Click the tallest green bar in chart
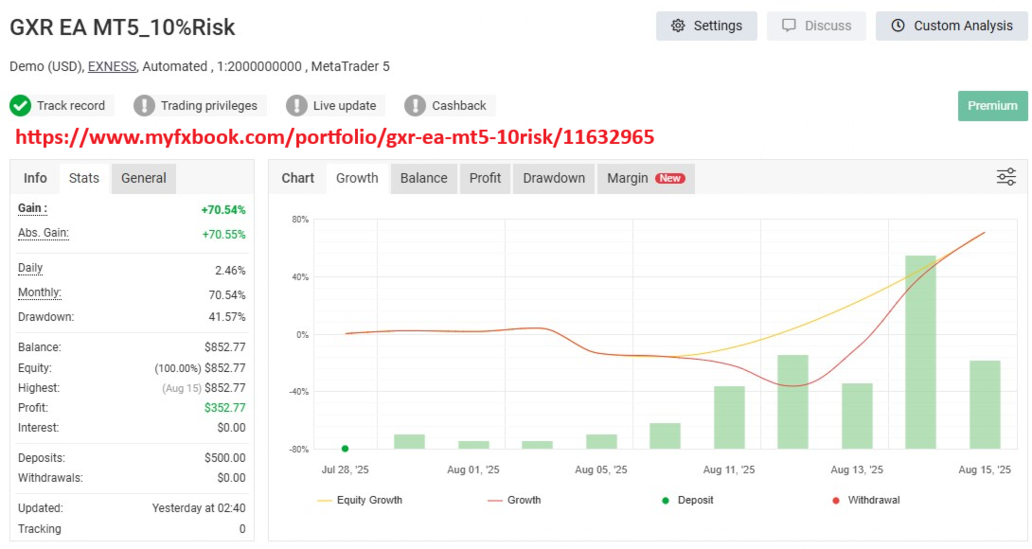1032x549 pixels. tap(920, 352)
